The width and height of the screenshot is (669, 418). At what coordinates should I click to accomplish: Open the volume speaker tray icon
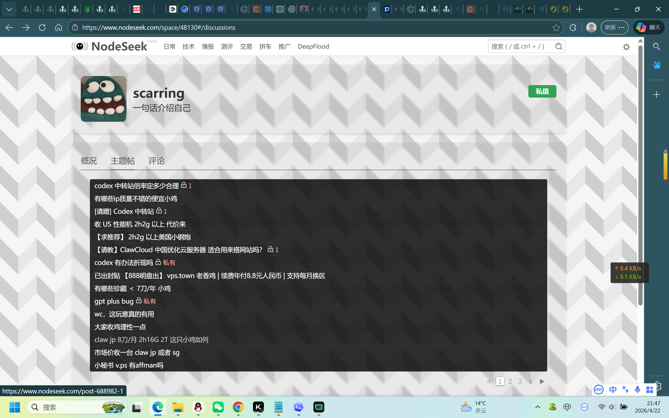(612, 407)
